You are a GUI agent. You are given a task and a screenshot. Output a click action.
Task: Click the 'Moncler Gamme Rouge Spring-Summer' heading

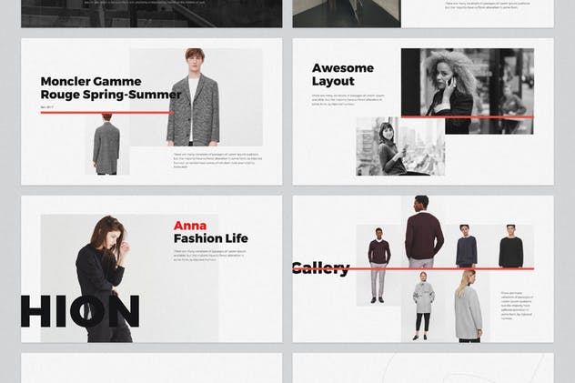pyautogui.click(x=111, y=88)
